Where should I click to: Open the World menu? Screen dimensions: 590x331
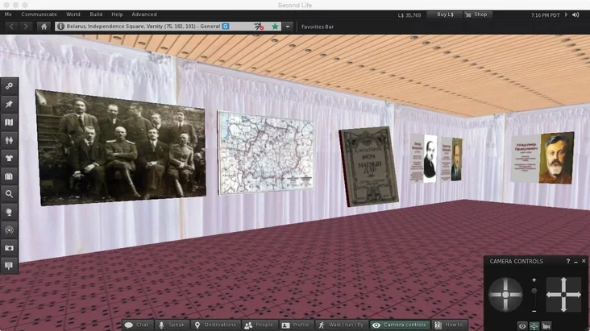[x=73, y=14]
